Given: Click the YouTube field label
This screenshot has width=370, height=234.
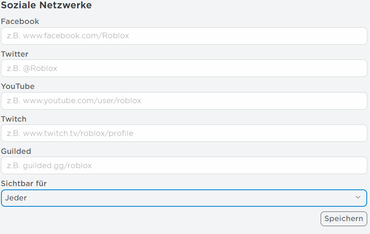Looking at the screenshot, I should tap(18, 86).
